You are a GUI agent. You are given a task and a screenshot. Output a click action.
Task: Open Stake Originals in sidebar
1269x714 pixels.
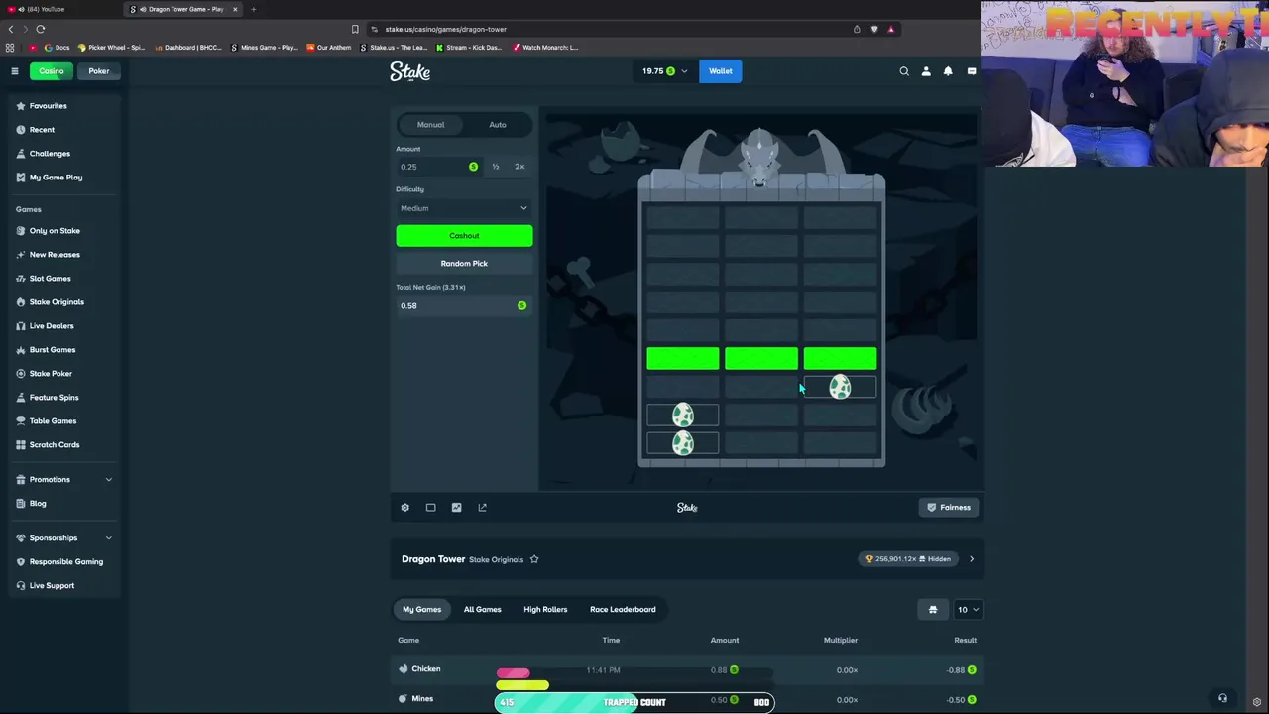57,302
